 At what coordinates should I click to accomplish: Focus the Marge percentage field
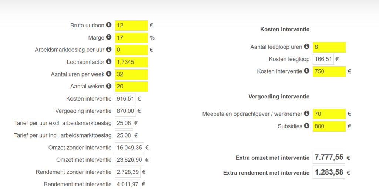click(x=131, y=38)
